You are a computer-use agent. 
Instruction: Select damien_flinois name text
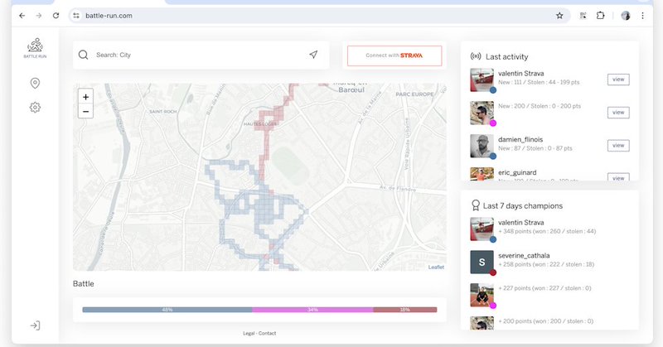[520, 139]
